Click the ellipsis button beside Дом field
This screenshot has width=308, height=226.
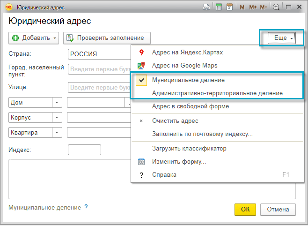[x=128, y=103]
